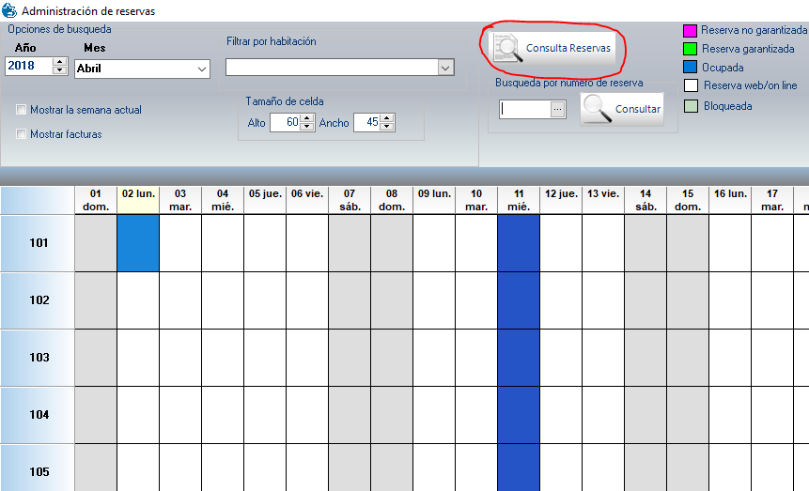Toggle the Mostrar facturas checkbox
The height and width of the screenshot is (491, 809).
pyautogui.click(x=22, y=134)
